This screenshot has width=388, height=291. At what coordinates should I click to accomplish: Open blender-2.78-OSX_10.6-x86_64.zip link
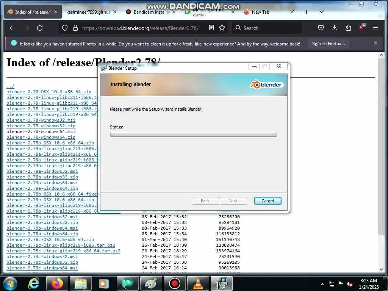click(49, 92)
